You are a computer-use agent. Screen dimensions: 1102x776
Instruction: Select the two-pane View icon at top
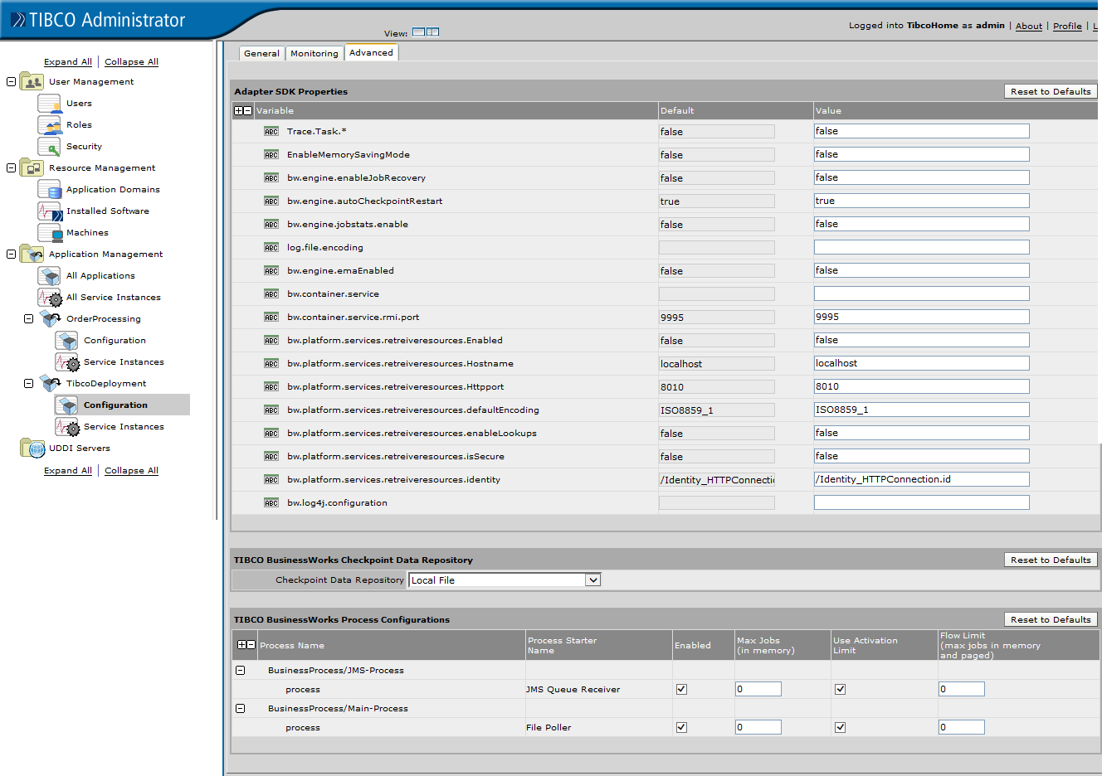point(434,32)
